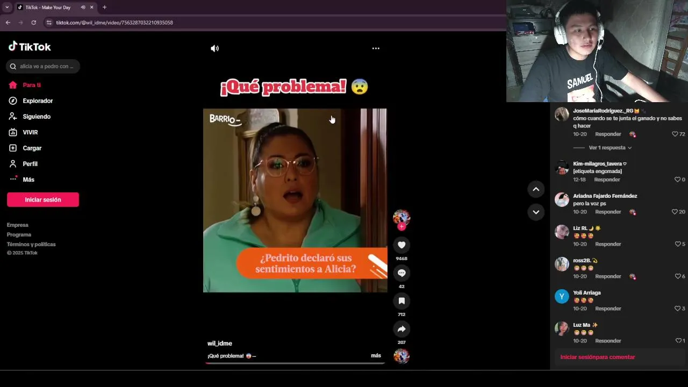688x387 pixels.
Task: Save video with the bookmark icon
Action: pos(402,301)
